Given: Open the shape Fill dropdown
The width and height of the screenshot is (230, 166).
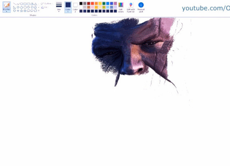Looking at the screenshot, I should tap(45, 7).
